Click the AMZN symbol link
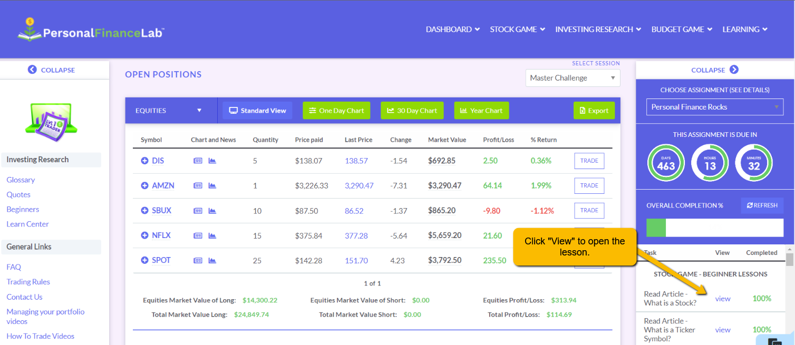Viewport: 795px width, 345px height. click(x=163, y=185)
